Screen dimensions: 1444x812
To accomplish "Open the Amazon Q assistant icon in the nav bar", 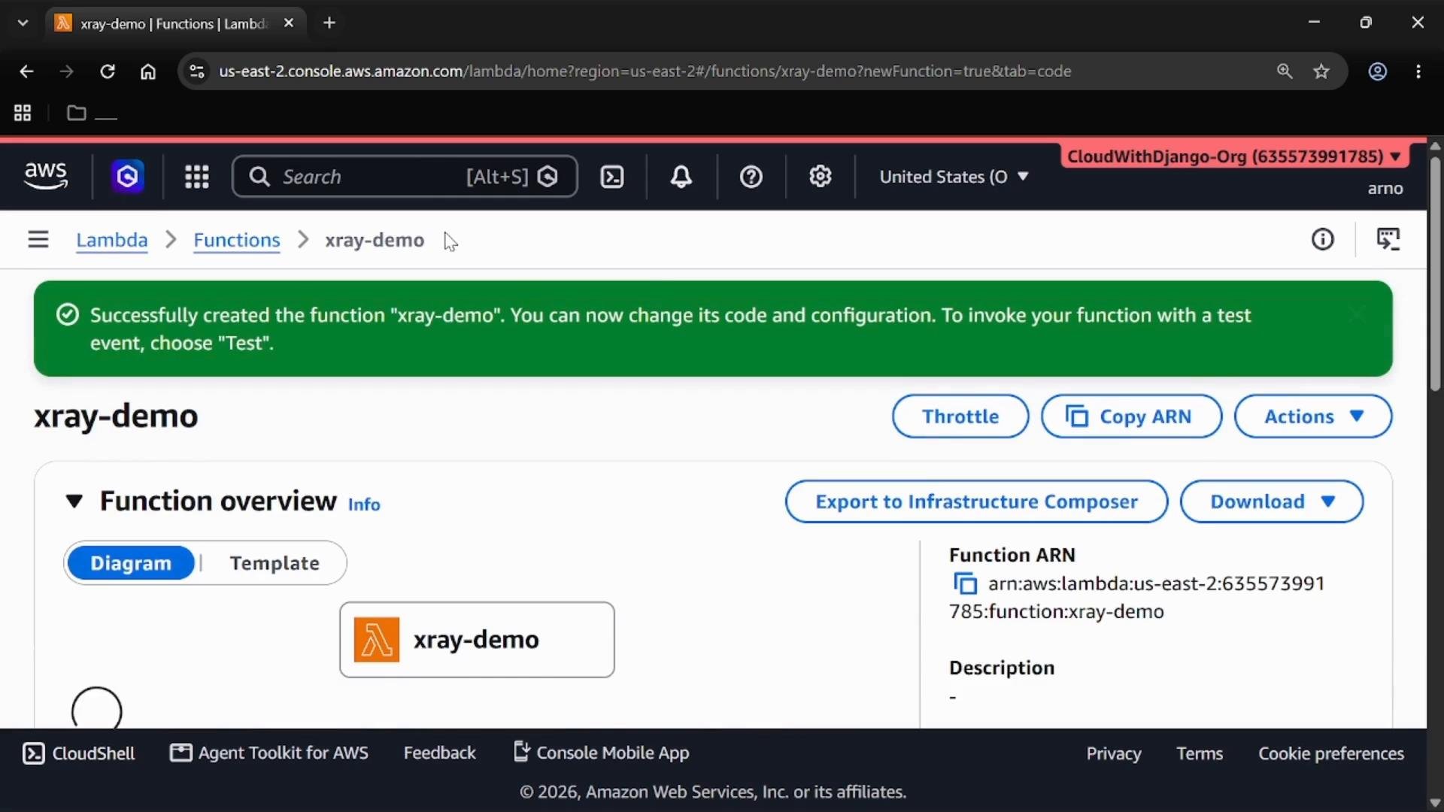I will point(128,177).
